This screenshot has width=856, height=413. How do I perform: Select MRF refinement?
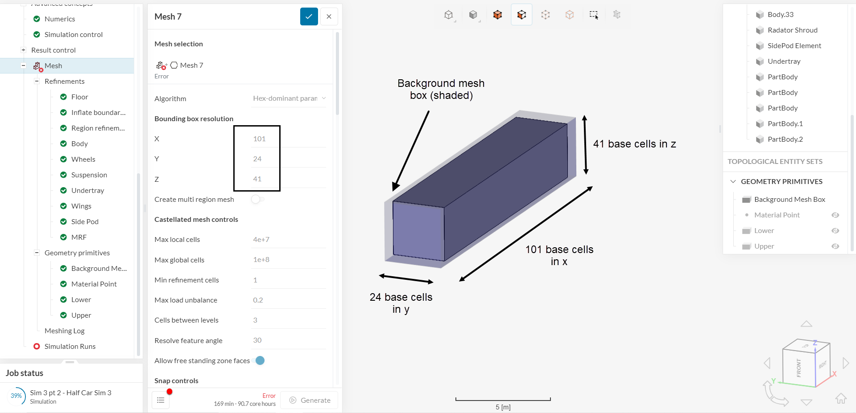tap(79, 237)
